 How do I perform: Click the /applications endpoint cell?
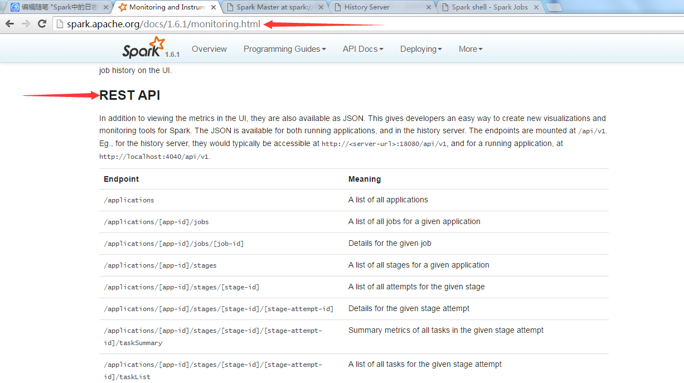129,200
